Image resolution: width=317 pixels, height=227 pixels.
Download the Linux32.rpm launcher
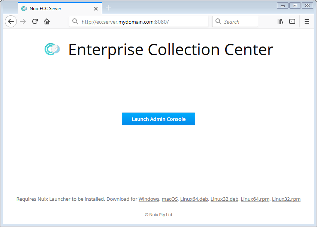click(286, 199)
